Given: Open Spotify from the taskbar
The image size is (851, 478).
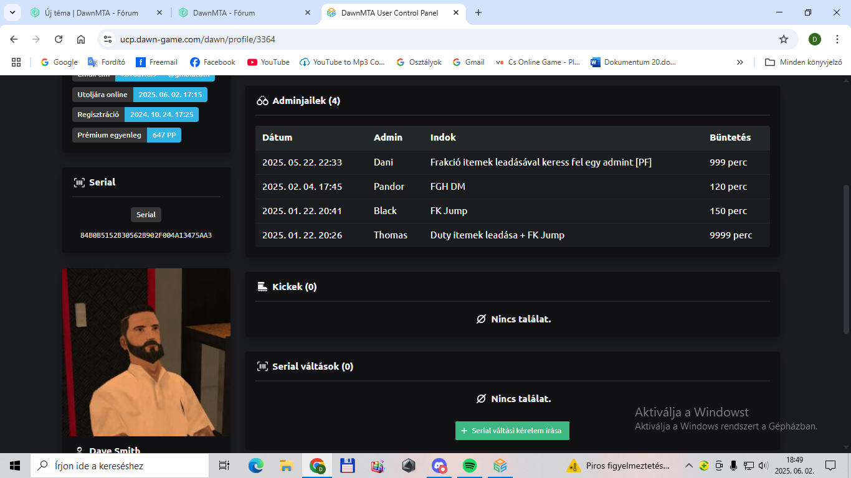Looking at the screenshot, I should [470, 466].
